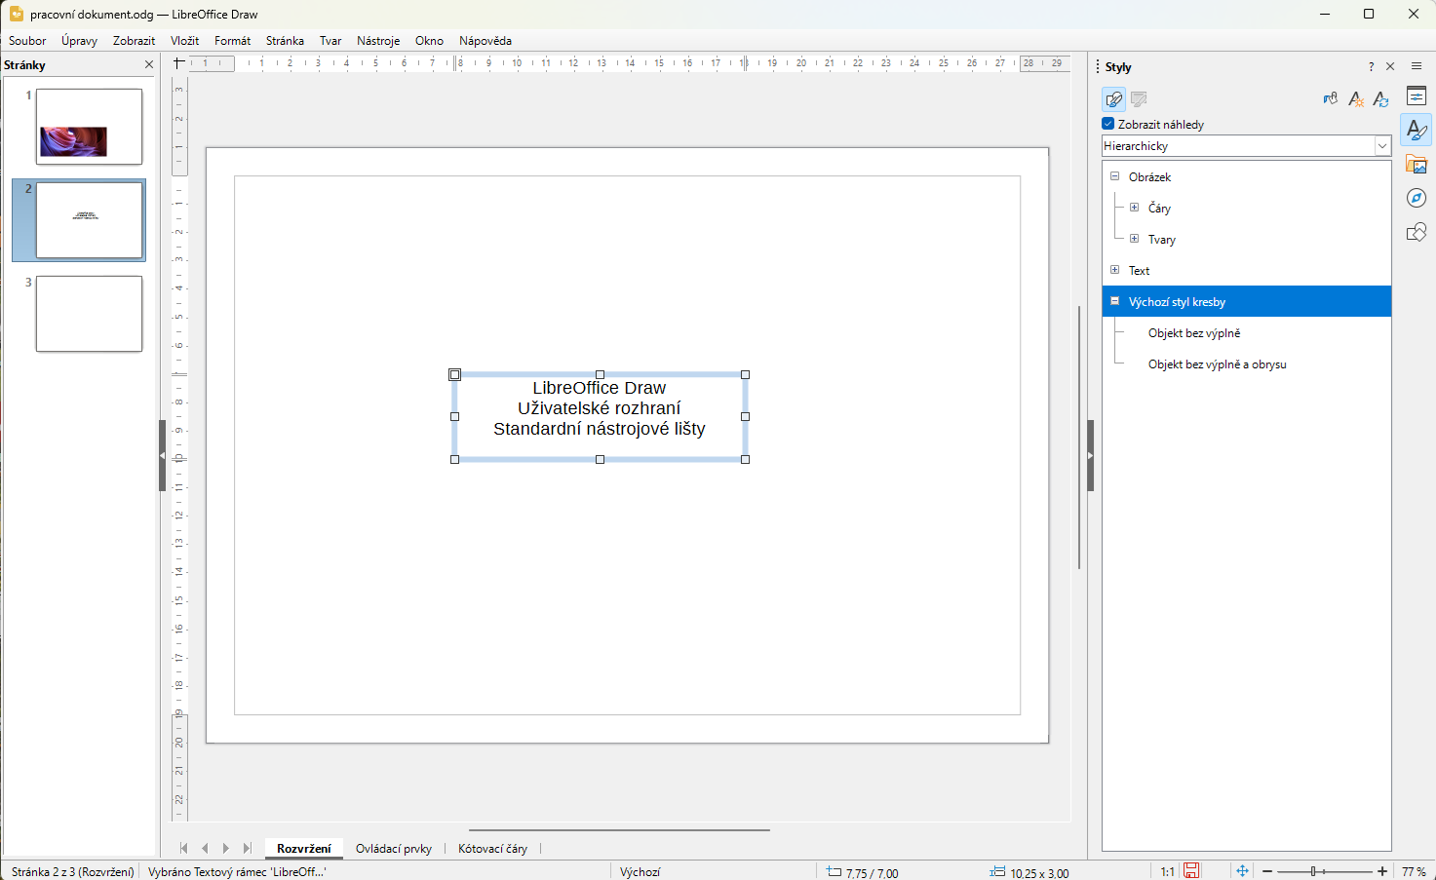Image resolution: width=1436 pixels, height=880 pixels.
Task: Open the sidebar settings hamburger menu
Action: pos(1417,66)
